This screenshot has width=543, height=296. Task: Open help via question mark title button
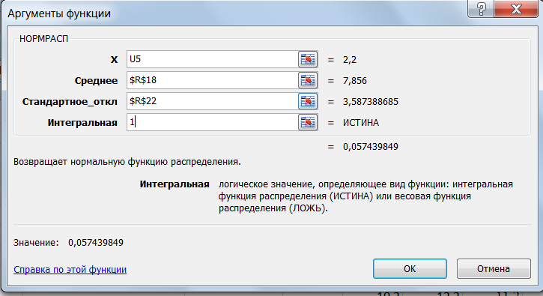click(x=481, y=9)
